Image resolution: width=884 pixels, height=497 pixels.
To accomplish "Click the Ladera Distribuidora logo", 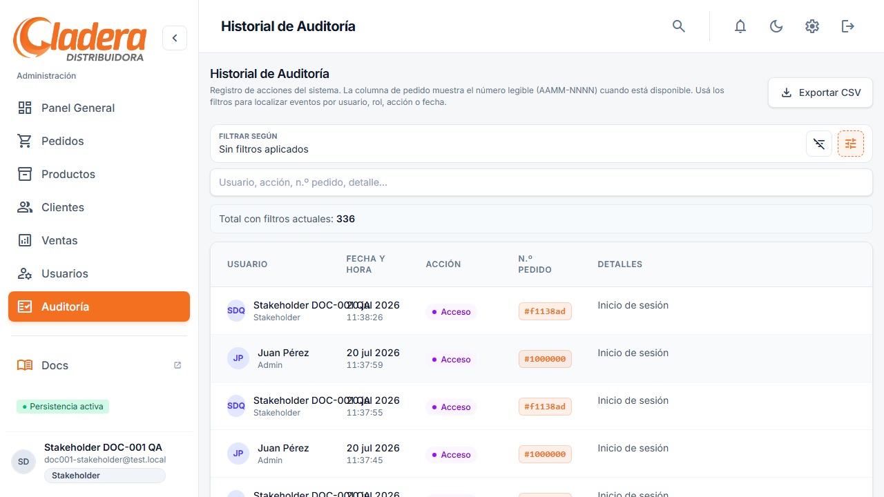I will 80,39.
